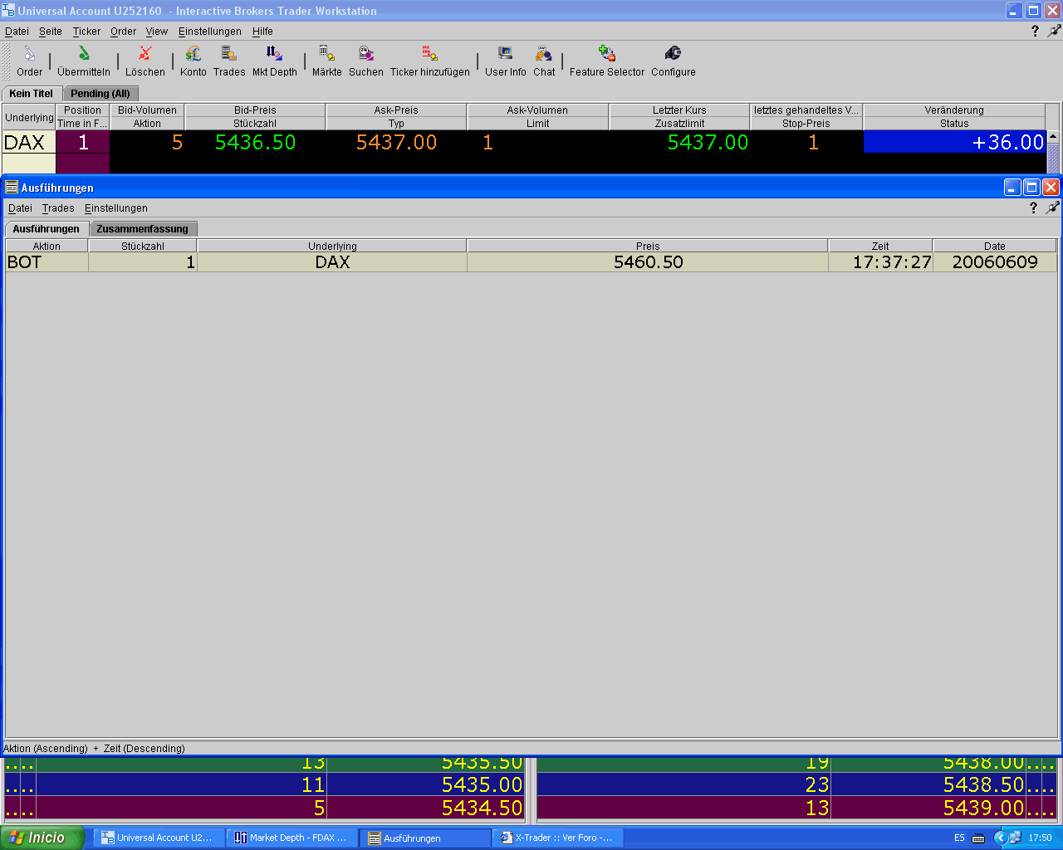Screen dimensions: 1063x850
Task: Click the execution price 5460.50
Action: pyautogui.click(x=648, y=262)
